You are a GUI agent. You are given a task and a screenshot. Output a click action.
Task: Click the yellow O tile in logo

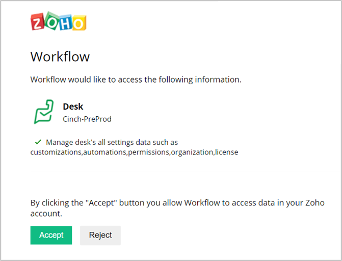78,23
